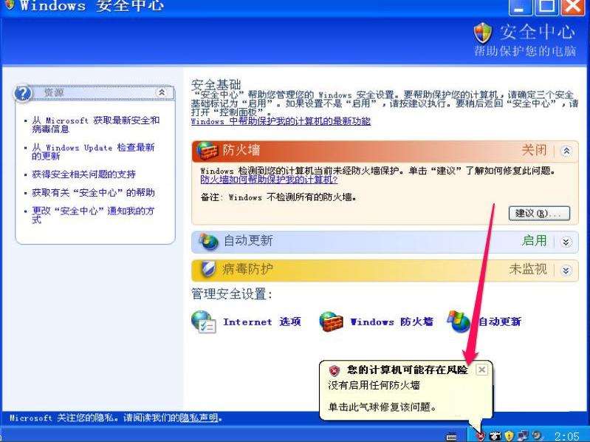
Task: Click the 自动更新 section header title
Action: click(x=248, y=240)
